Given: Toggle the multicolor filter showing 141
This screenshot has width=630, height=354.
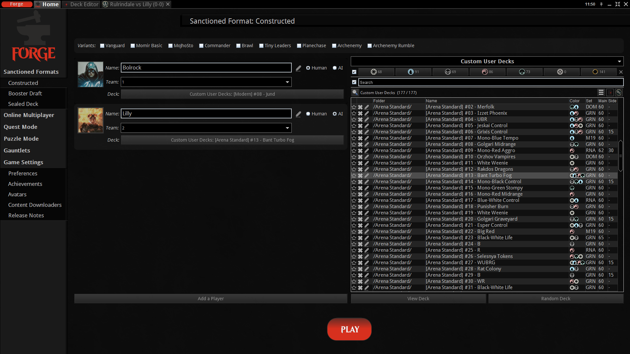Looking at the screenshot, I should pyautogui.click(x=599, y=72).
